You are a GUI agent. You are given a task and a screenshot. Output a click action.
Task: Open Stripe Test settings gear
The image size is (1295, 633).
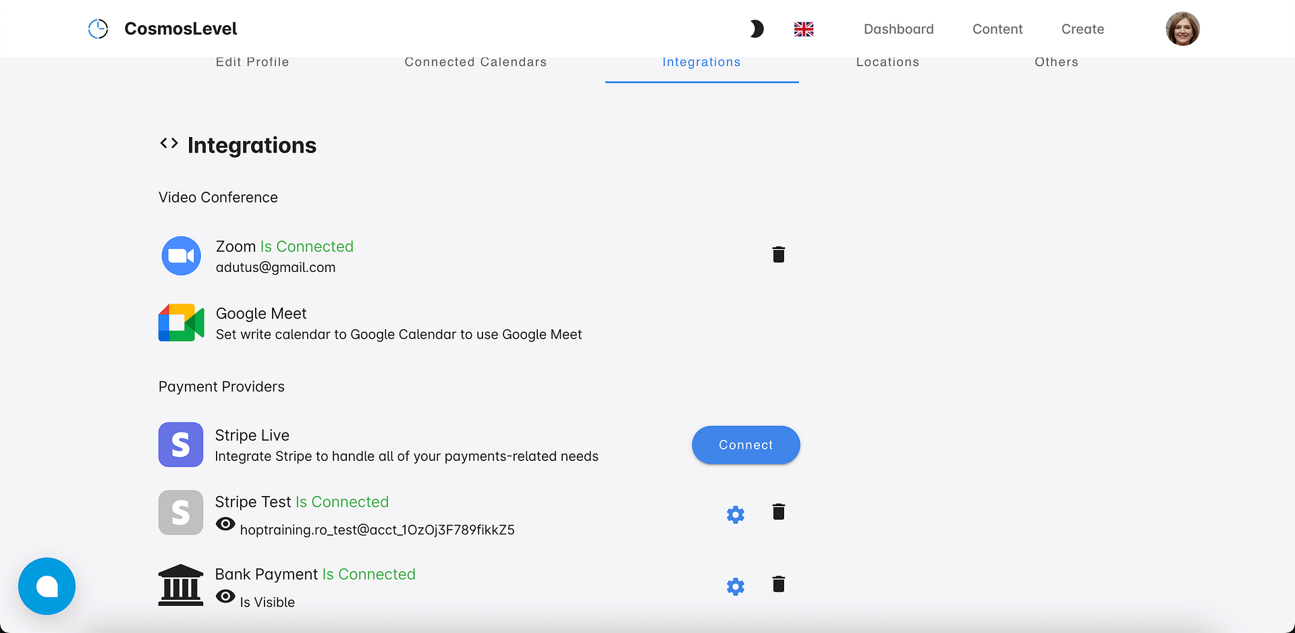pos(736,515)
